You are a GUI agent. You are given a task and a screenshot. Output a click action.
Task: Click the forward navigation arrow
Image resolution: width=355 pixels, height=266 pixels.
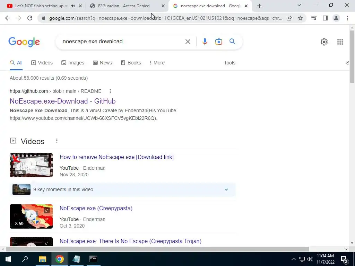point(19,18)
